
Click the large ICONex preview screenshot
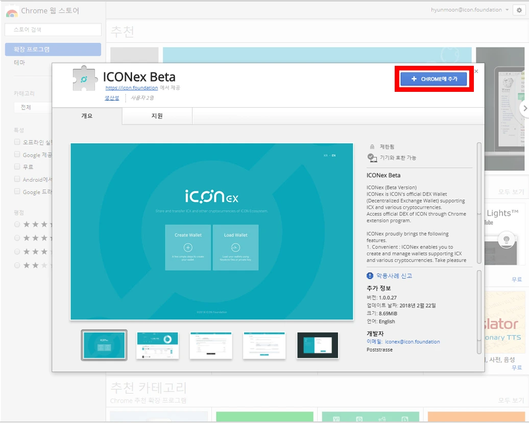point(212,232)
